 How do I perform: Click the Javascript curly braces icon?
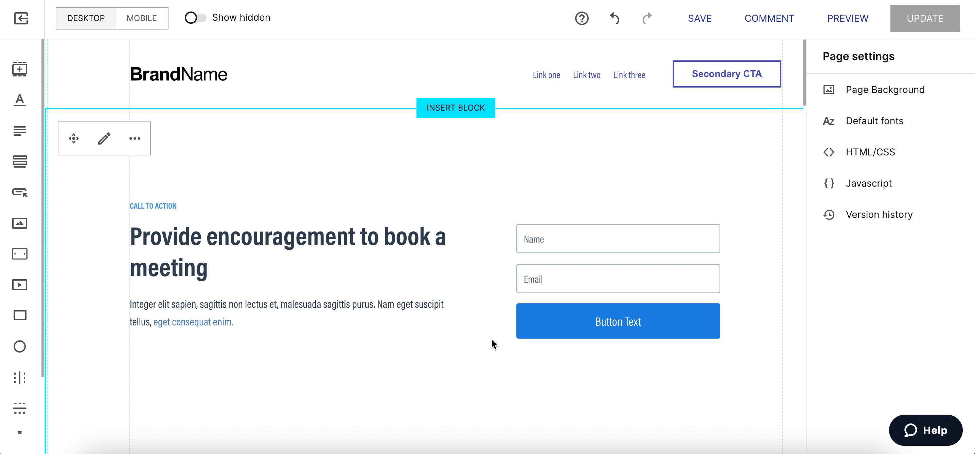pos(829,183)
